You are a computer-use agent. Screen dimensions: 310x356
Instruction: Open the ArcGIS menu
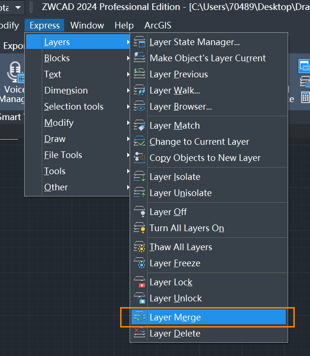click(x=158, y=26)
